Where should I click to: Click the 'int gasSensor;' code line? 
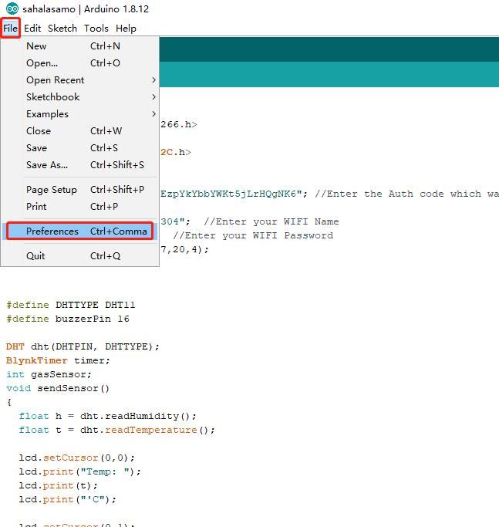pyautogui.click(x=49, y=374)
